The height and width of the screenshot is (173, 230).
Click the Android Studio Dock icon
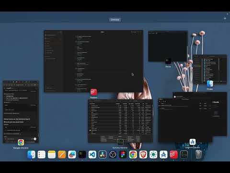tap(163, 155)
